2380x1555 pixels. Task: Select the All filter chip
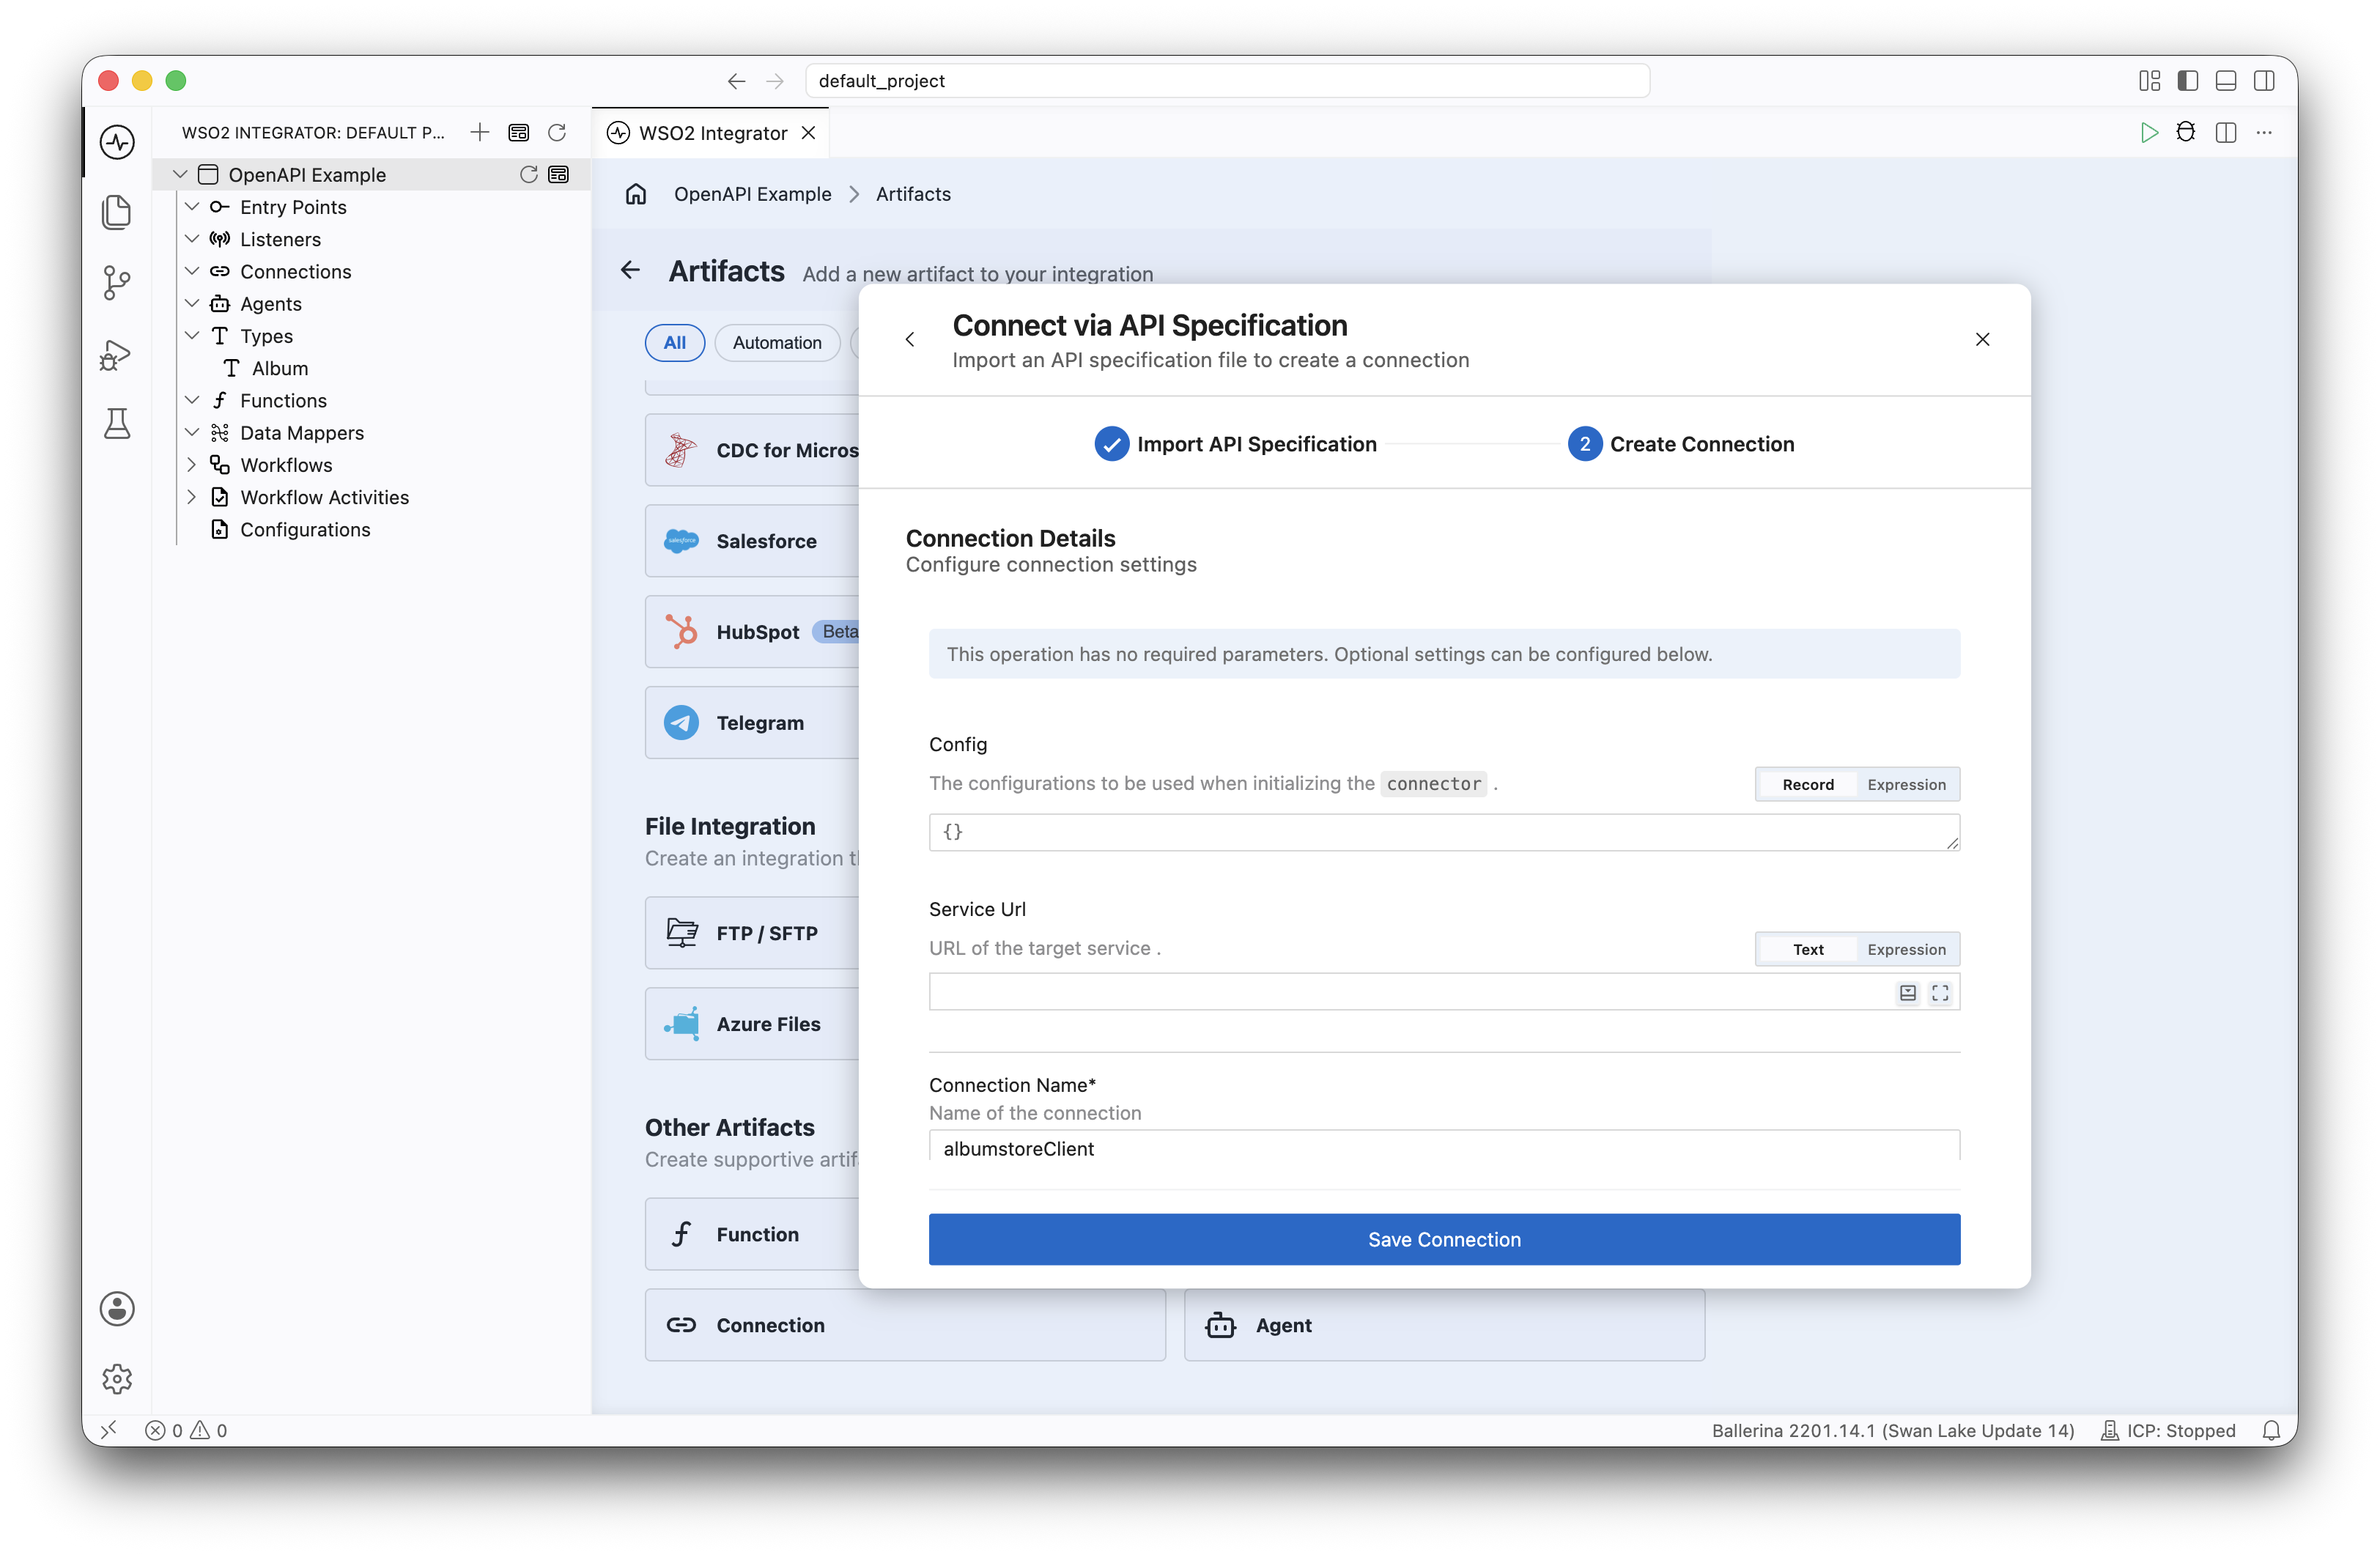tap(675, 343)
